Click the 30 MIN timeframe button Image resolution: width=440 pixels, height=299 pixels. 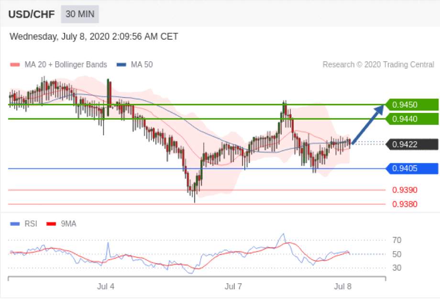click(x=80, y=14)
